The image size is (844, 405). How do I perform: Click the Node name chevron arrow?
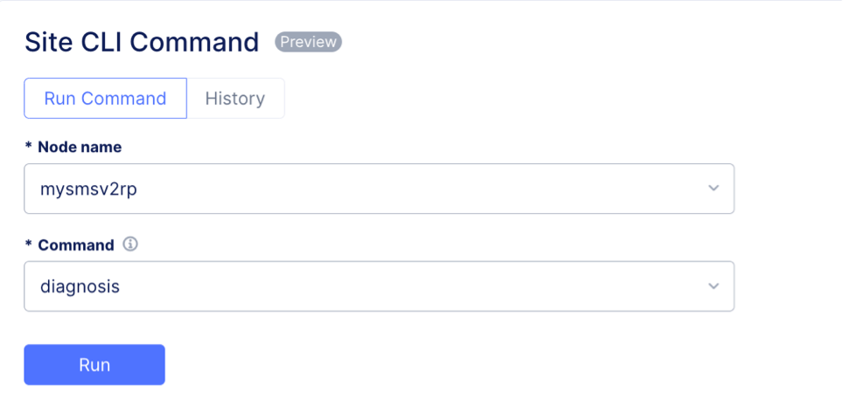714,189
